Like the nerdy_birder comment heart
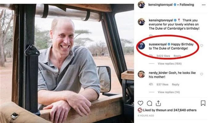This screenshot has height=123, width=208. point(202,74)
